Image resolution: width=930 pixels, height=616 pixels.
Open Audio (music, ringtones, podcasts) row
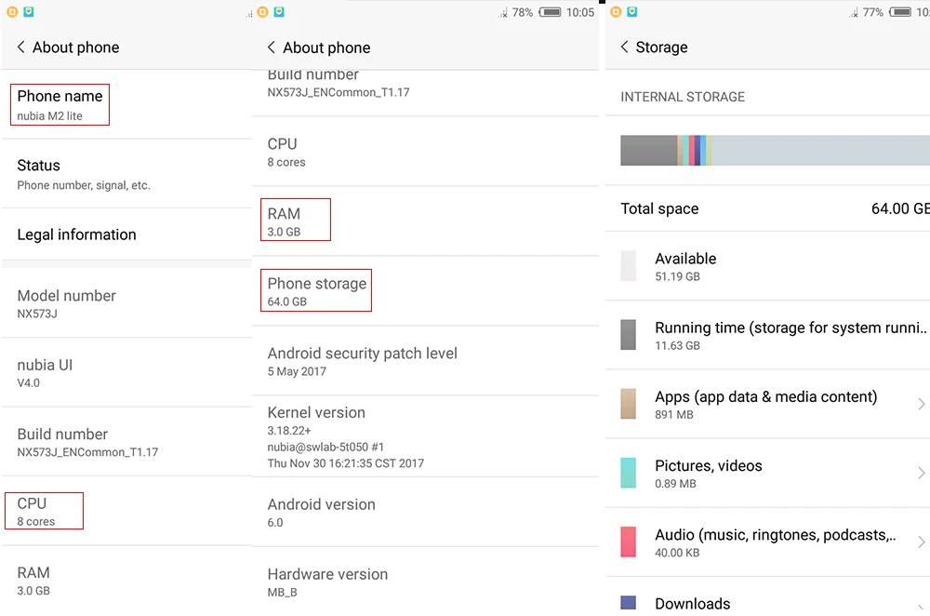(x=767, y=542)
